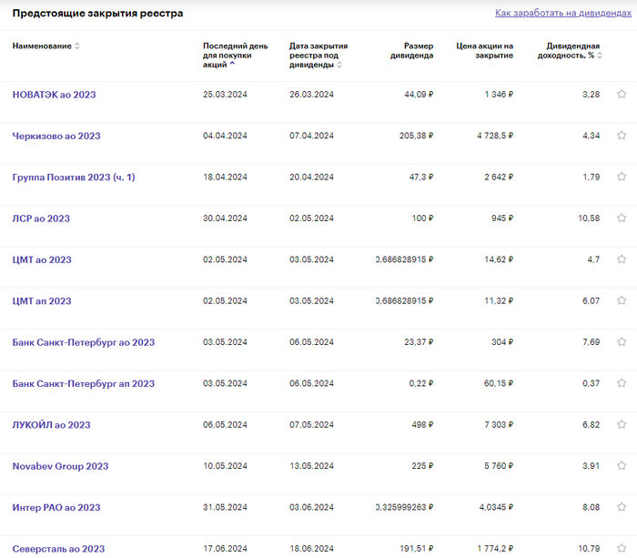
Task: Favorite Банк Санкт-Петербург ао 2023 star
Action: tap(622, 342)
